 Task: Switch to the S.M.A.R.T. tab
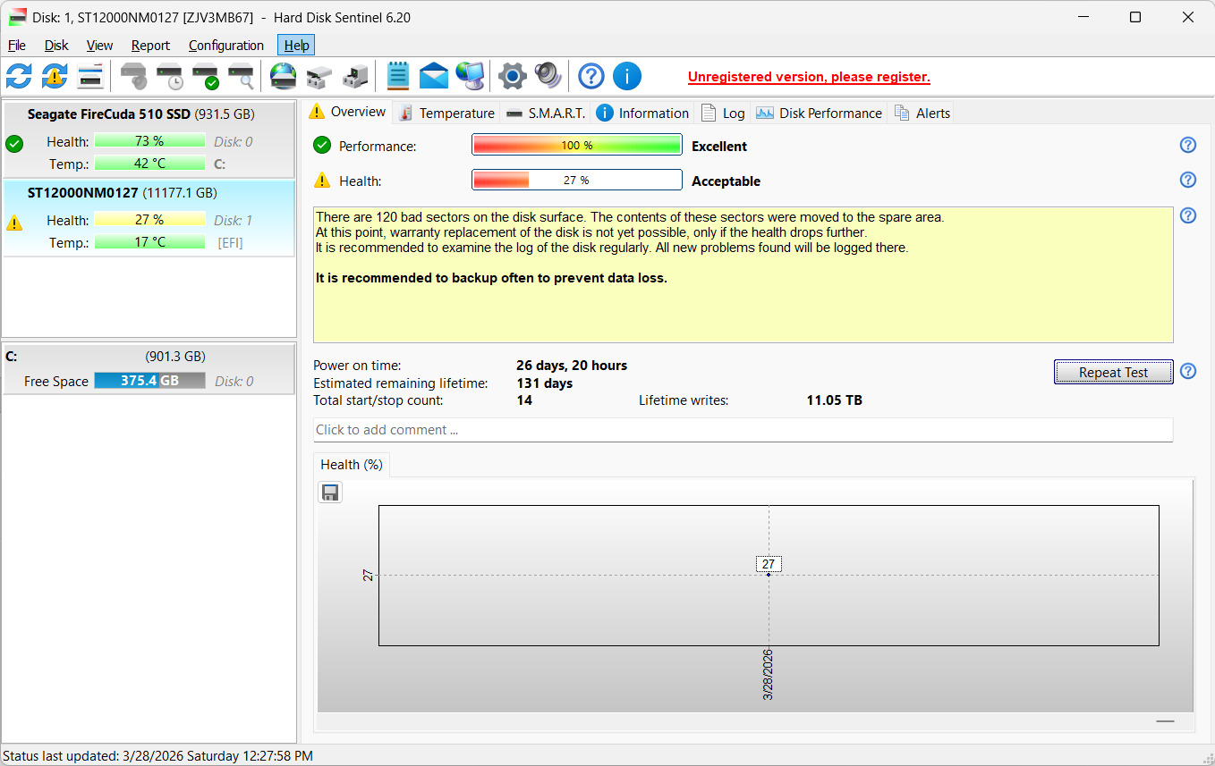pos(545,113)
